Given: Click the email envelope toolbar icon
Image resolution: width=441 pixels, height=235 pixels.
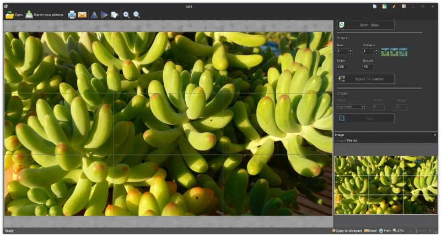Looking at the screenshot, I should [x=82, y=15].
